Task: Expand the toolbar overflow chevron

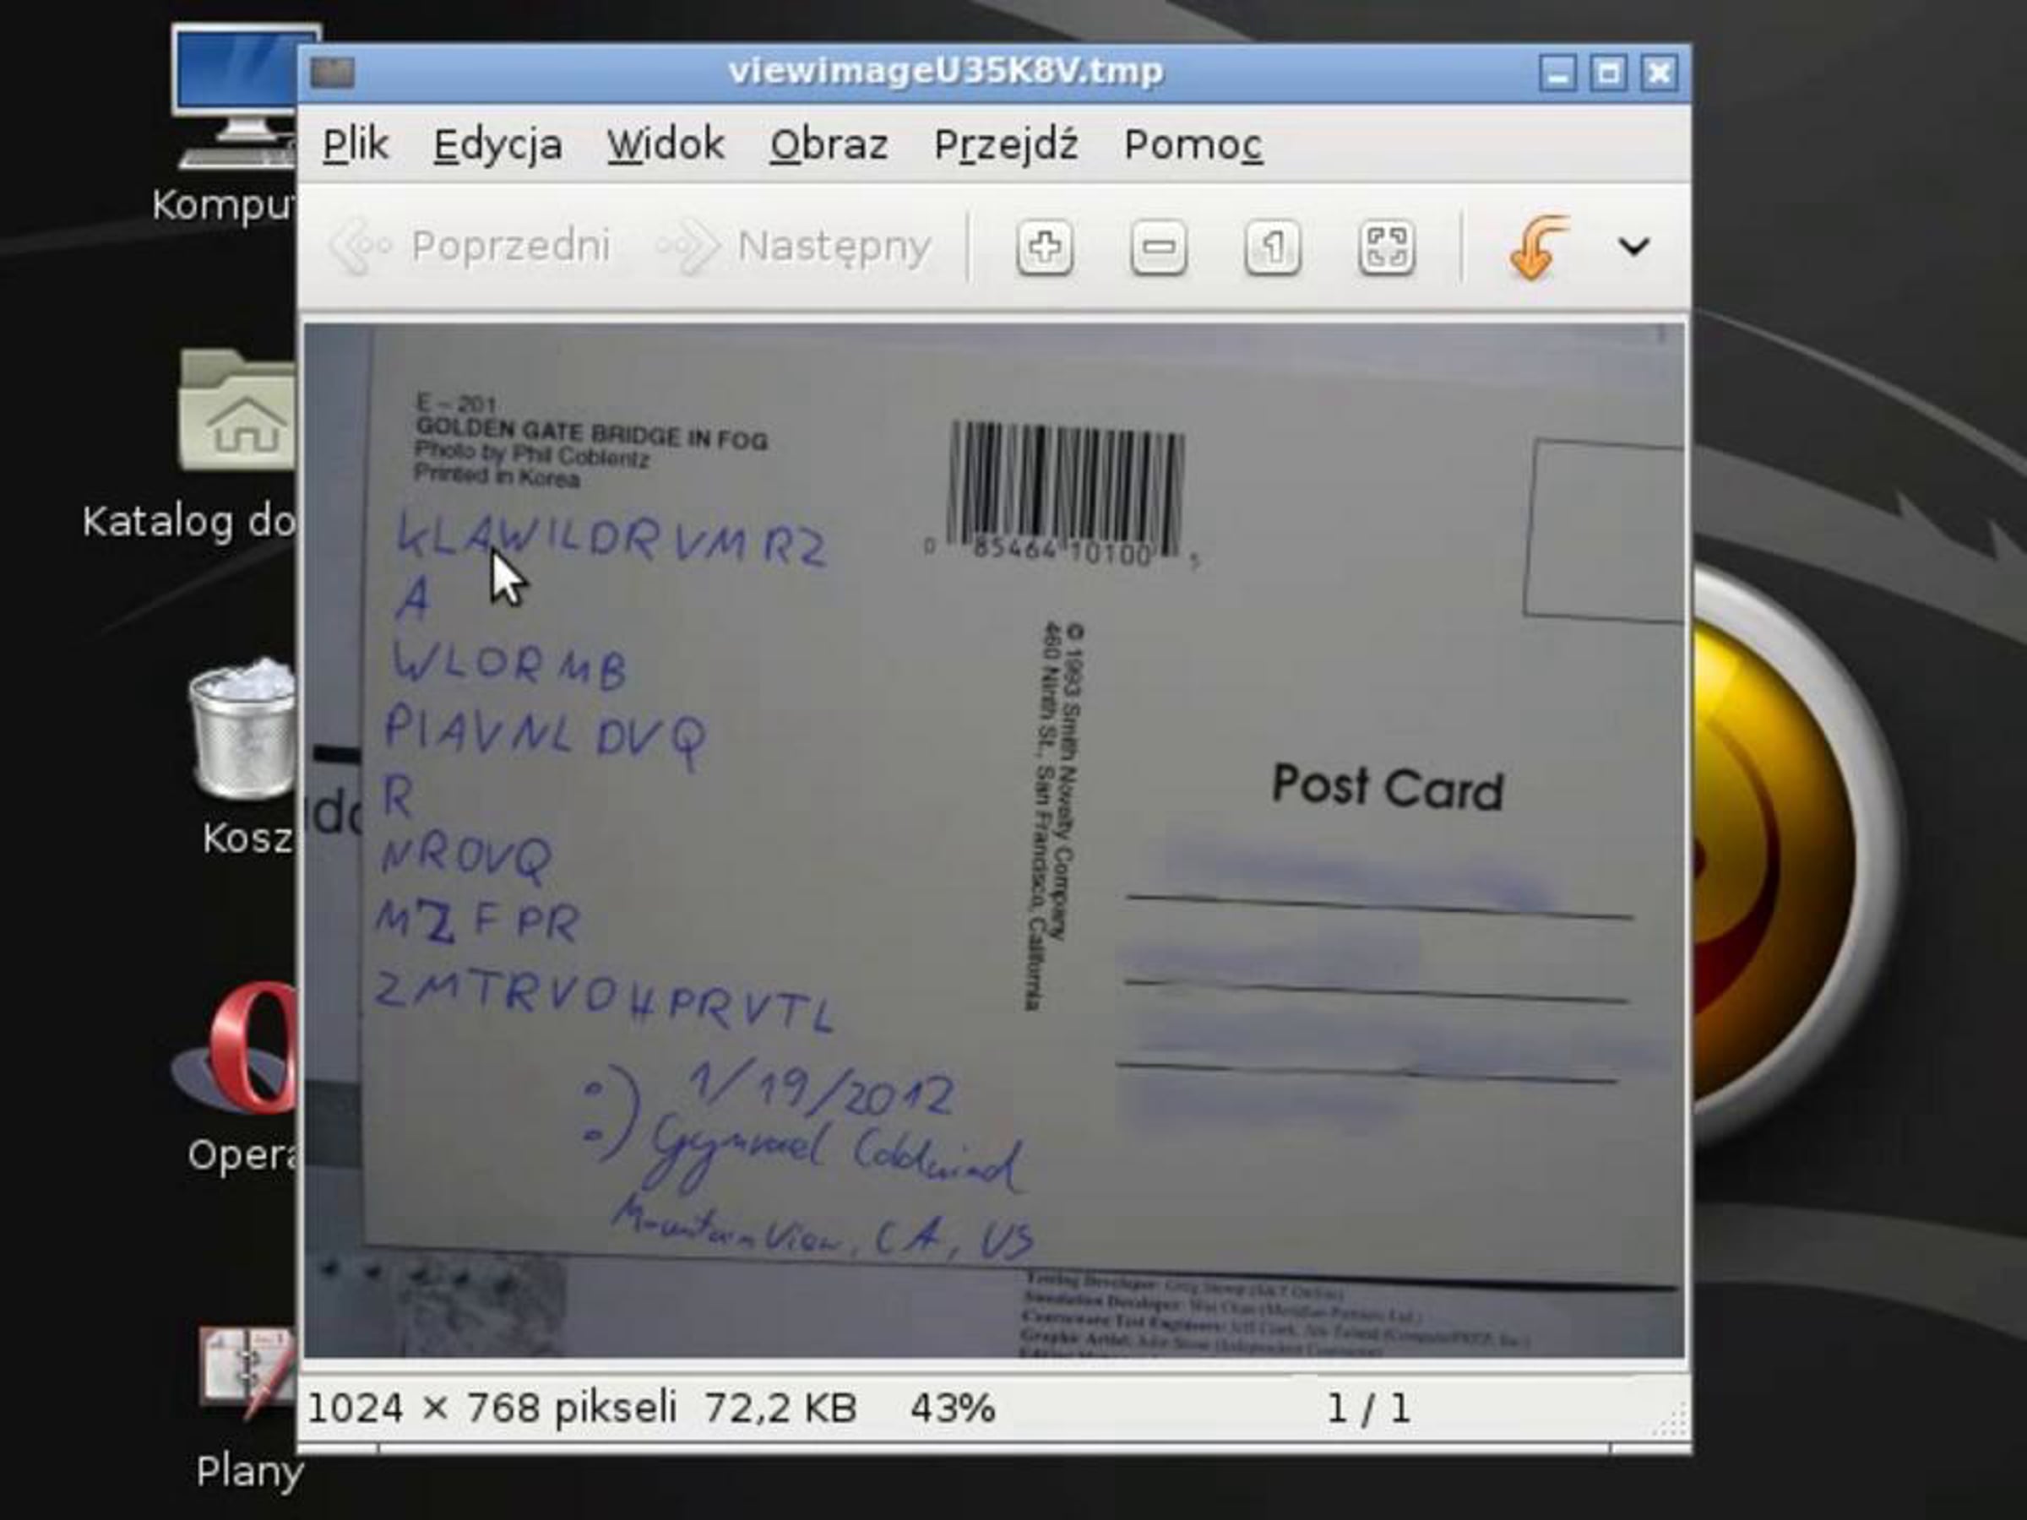Action: click(x=1633, y=247)
